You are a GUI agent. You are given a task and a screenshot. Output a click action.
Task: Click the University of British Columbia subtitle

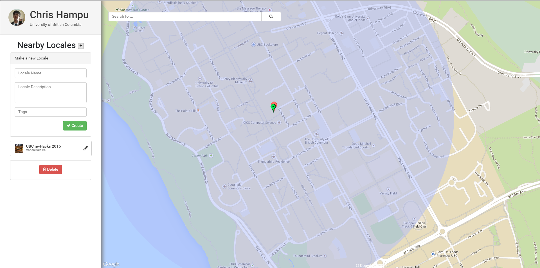point(56,25)
